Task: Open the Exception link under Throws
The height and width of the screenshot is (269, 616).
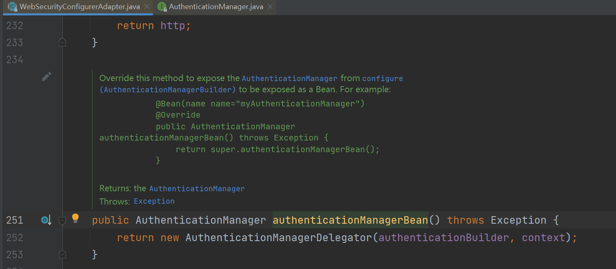Action: coord(154,201)
